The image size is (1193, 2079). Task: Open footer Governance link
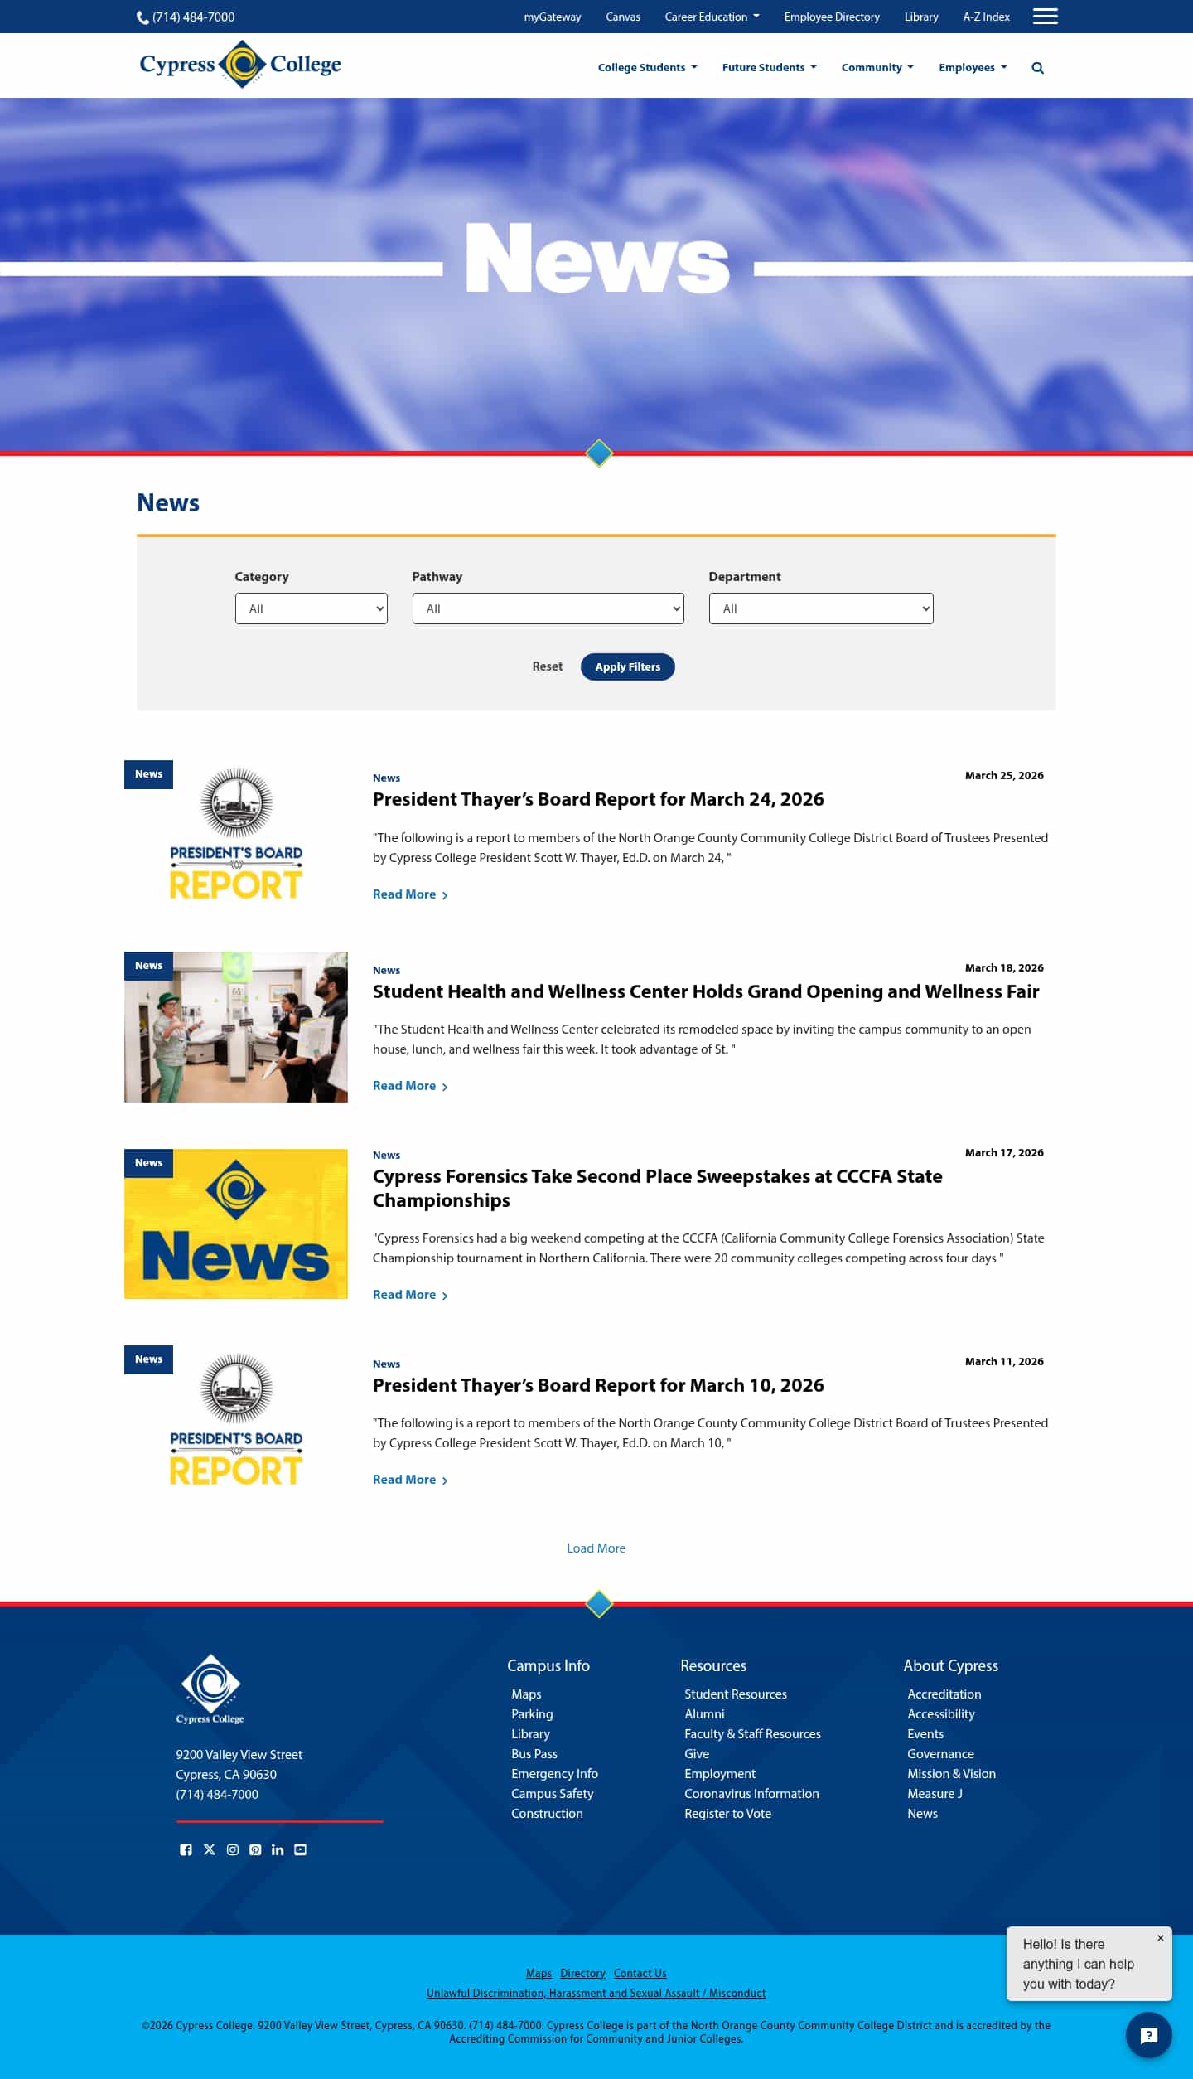(940, 1754)
